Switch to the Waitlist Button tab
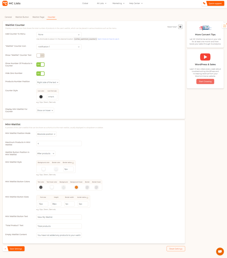The height and width of the screenshot is (258, 227). point(22,17)
